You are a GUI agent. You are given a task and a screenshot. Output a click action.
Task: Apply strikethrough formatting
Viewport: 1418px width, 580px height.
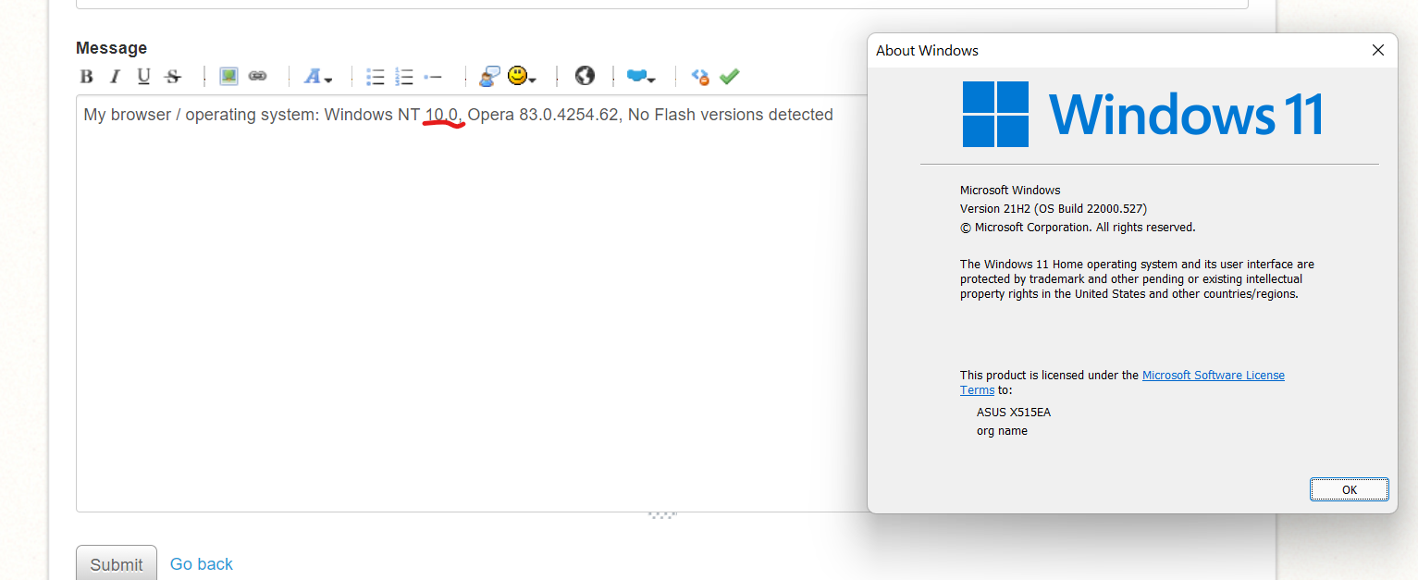[172, 77]
